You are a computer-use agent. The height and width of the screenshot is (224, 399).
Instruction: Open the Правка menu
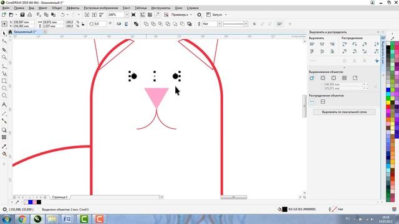[19, 8]
